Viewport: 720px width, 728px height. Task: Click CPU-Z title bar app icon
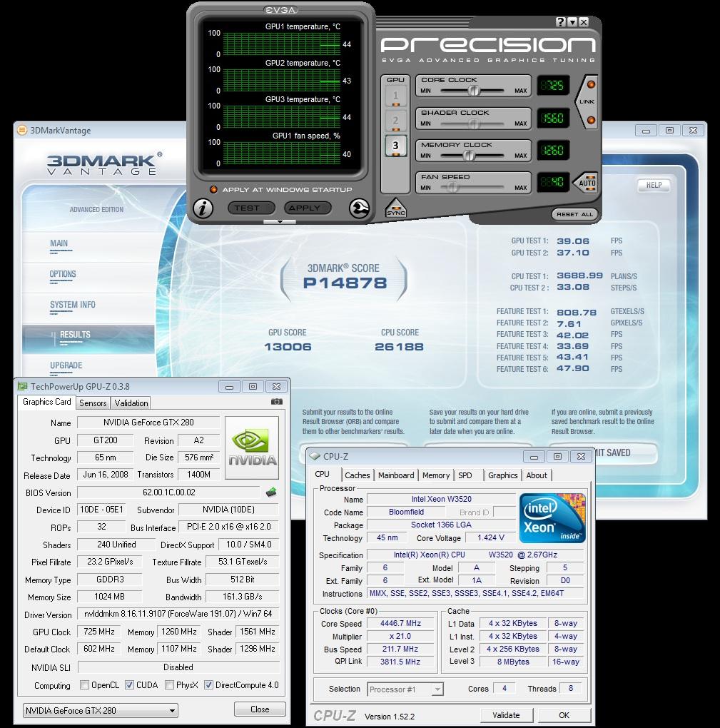(x=315, y=456)
